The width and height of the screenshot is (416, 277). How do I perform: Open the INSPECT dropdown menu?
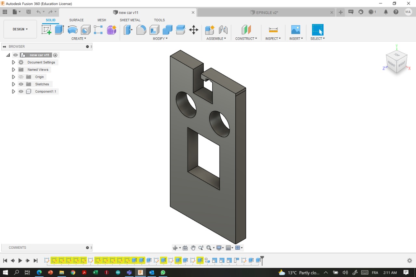click(x=273, y=39)
